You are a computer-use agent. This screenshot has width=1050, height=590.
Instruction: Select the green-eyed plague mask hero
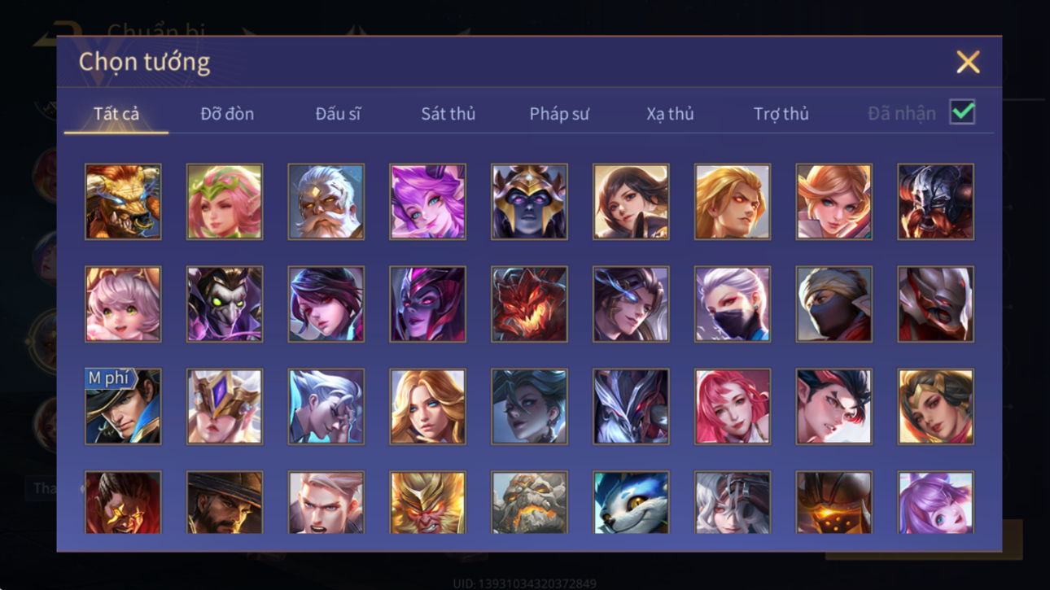(225, 304)
